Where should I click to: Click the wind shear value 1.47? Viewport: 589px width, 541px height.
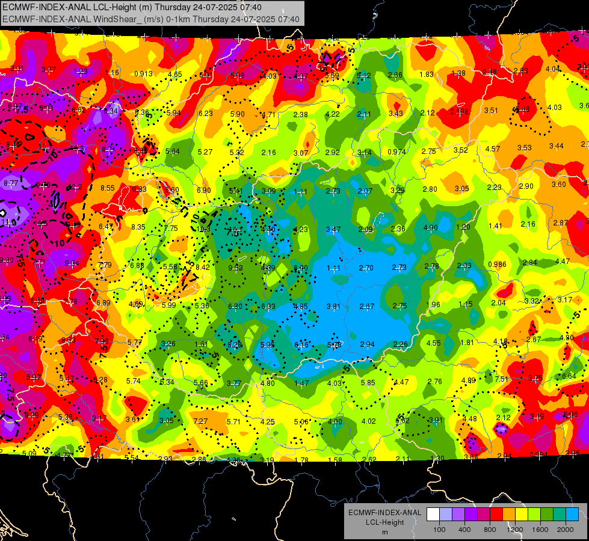click(x=301, y=384)
